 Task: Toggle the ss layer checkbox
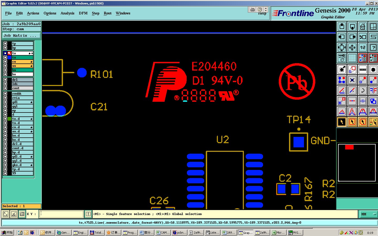point(5,66)
